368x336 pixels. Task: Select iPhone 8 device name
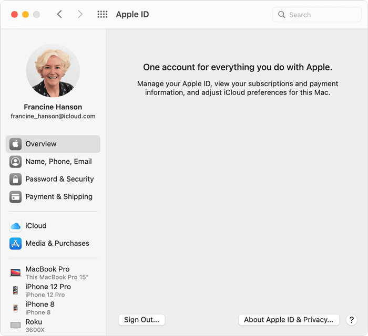40,304
